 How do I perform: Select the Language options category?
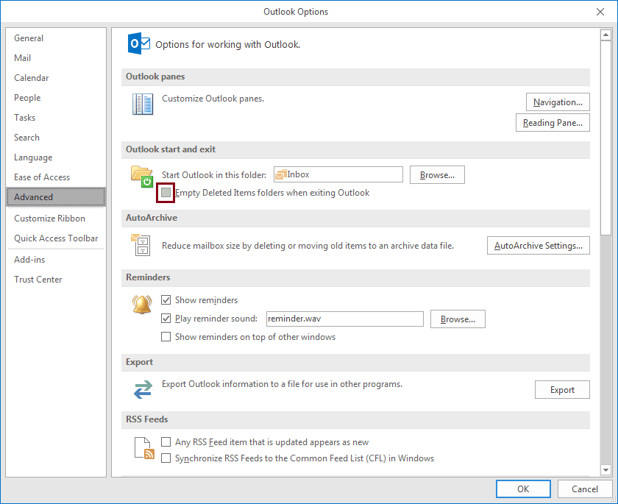click(56, 157)
